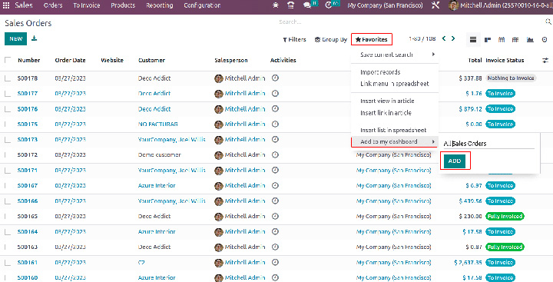Check the box for order S00178
The width and height of the screenshot is (553, 282).
click(8, 78)
